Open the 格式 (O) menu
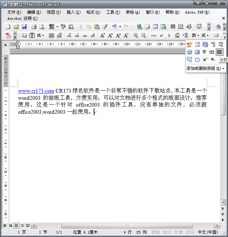Viewport: 228px width, 237px height. [93, 12]
